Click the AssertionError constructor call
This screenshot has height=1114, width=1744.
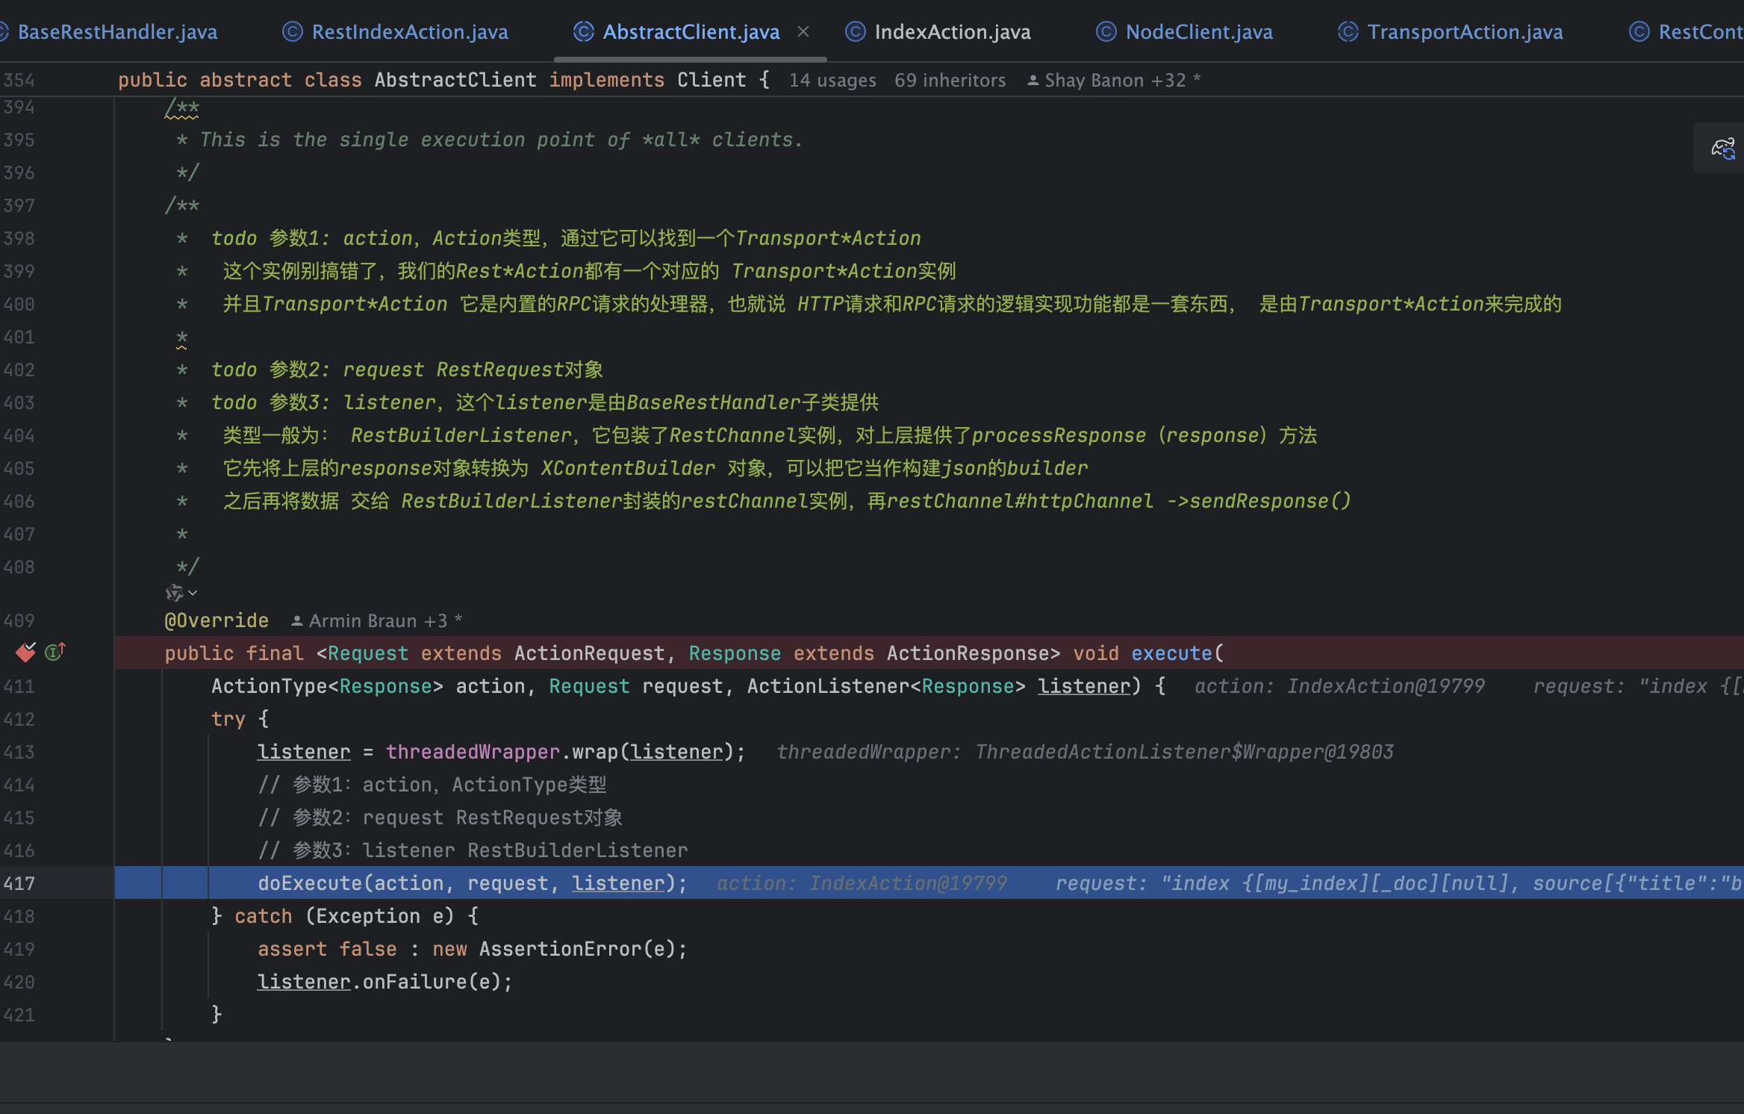pyautogui.click(x=561, y=949)
